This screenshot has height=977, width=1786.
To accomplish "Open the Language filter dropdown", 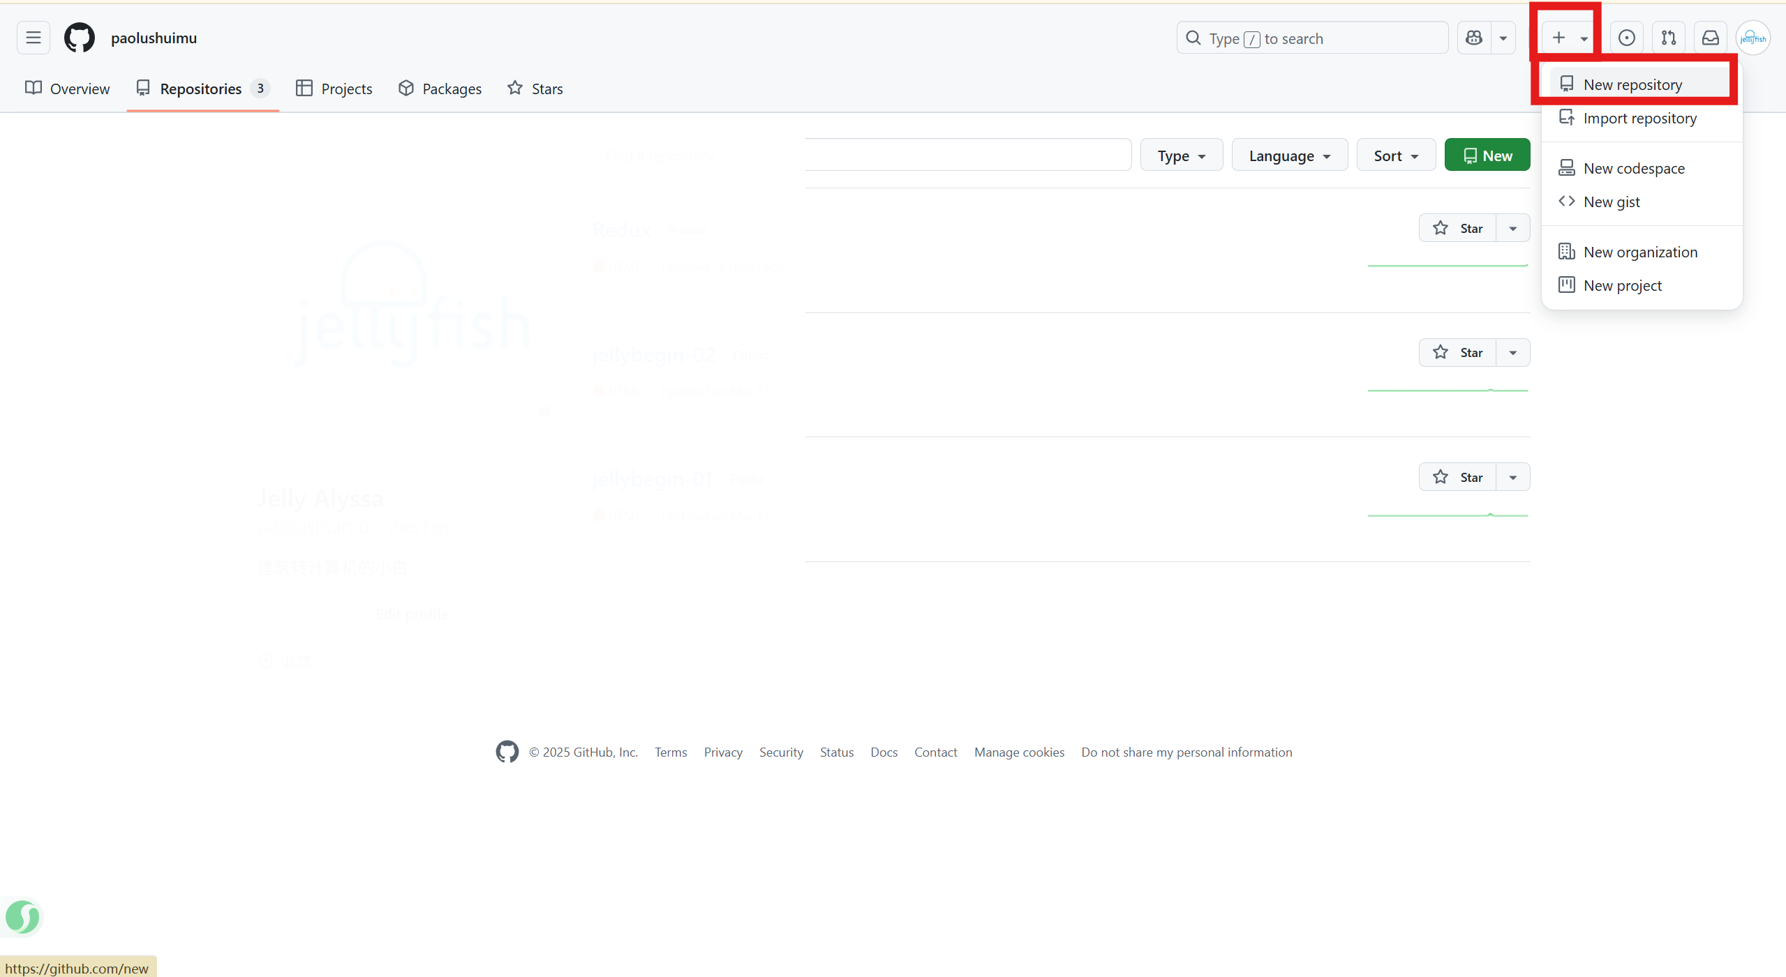I will point(1290,155).
